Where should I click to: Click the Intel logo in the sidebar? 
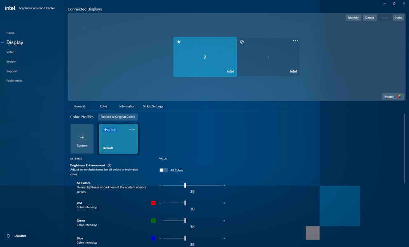(10, 8)
